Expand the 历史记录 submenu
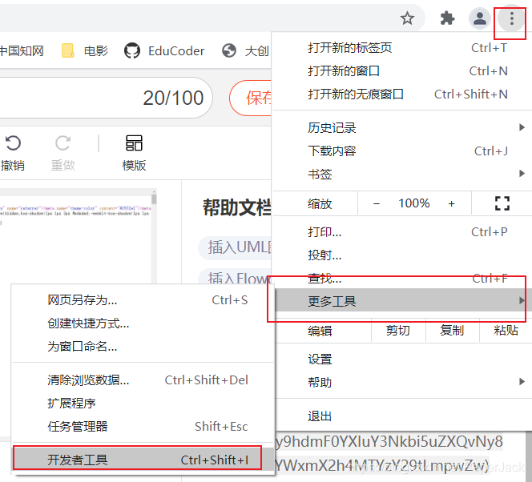The width and height of the screenshot is (532, 482). click(x=402, y=128)
